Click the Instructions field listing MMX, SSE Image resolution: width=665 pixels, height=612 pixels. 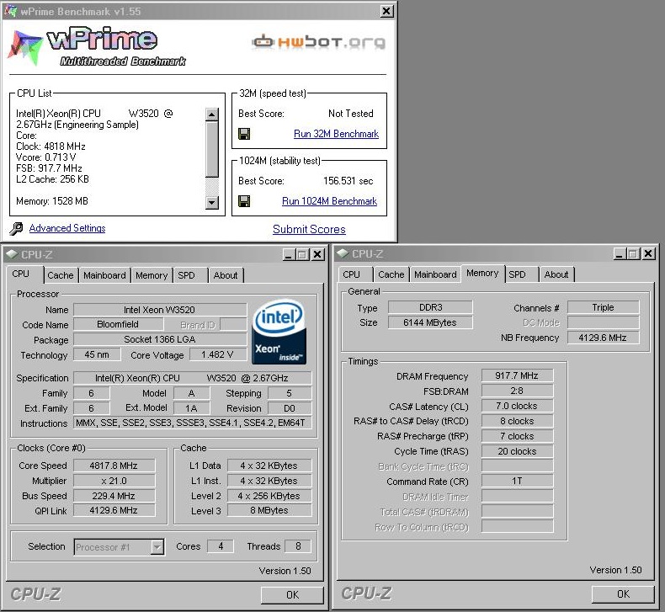coord(192,423)
